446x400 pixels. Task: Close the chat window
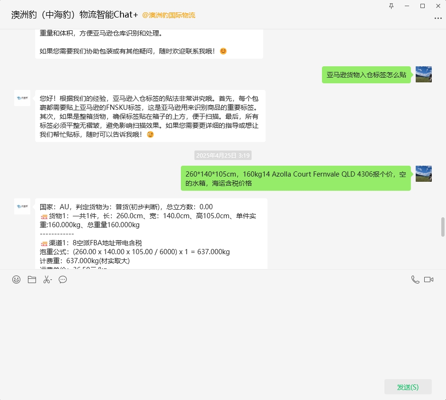438,6
